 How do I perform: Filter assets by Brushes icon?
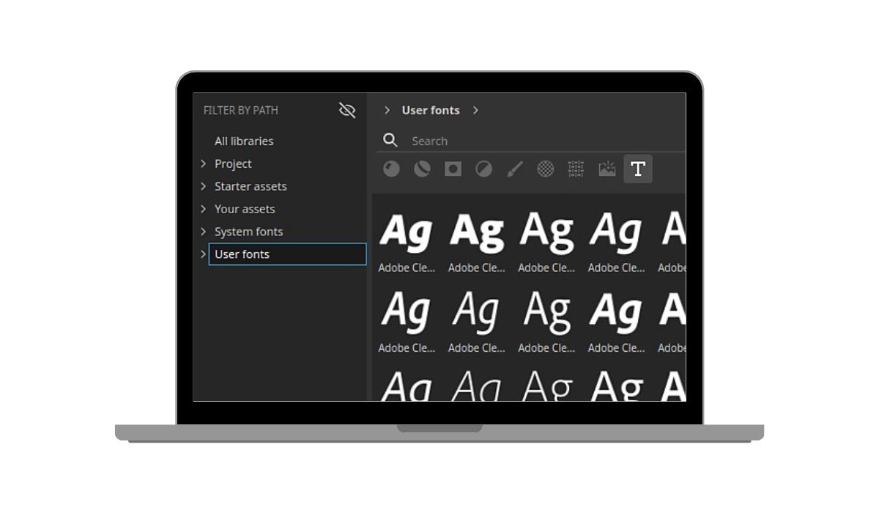(514, 169)
